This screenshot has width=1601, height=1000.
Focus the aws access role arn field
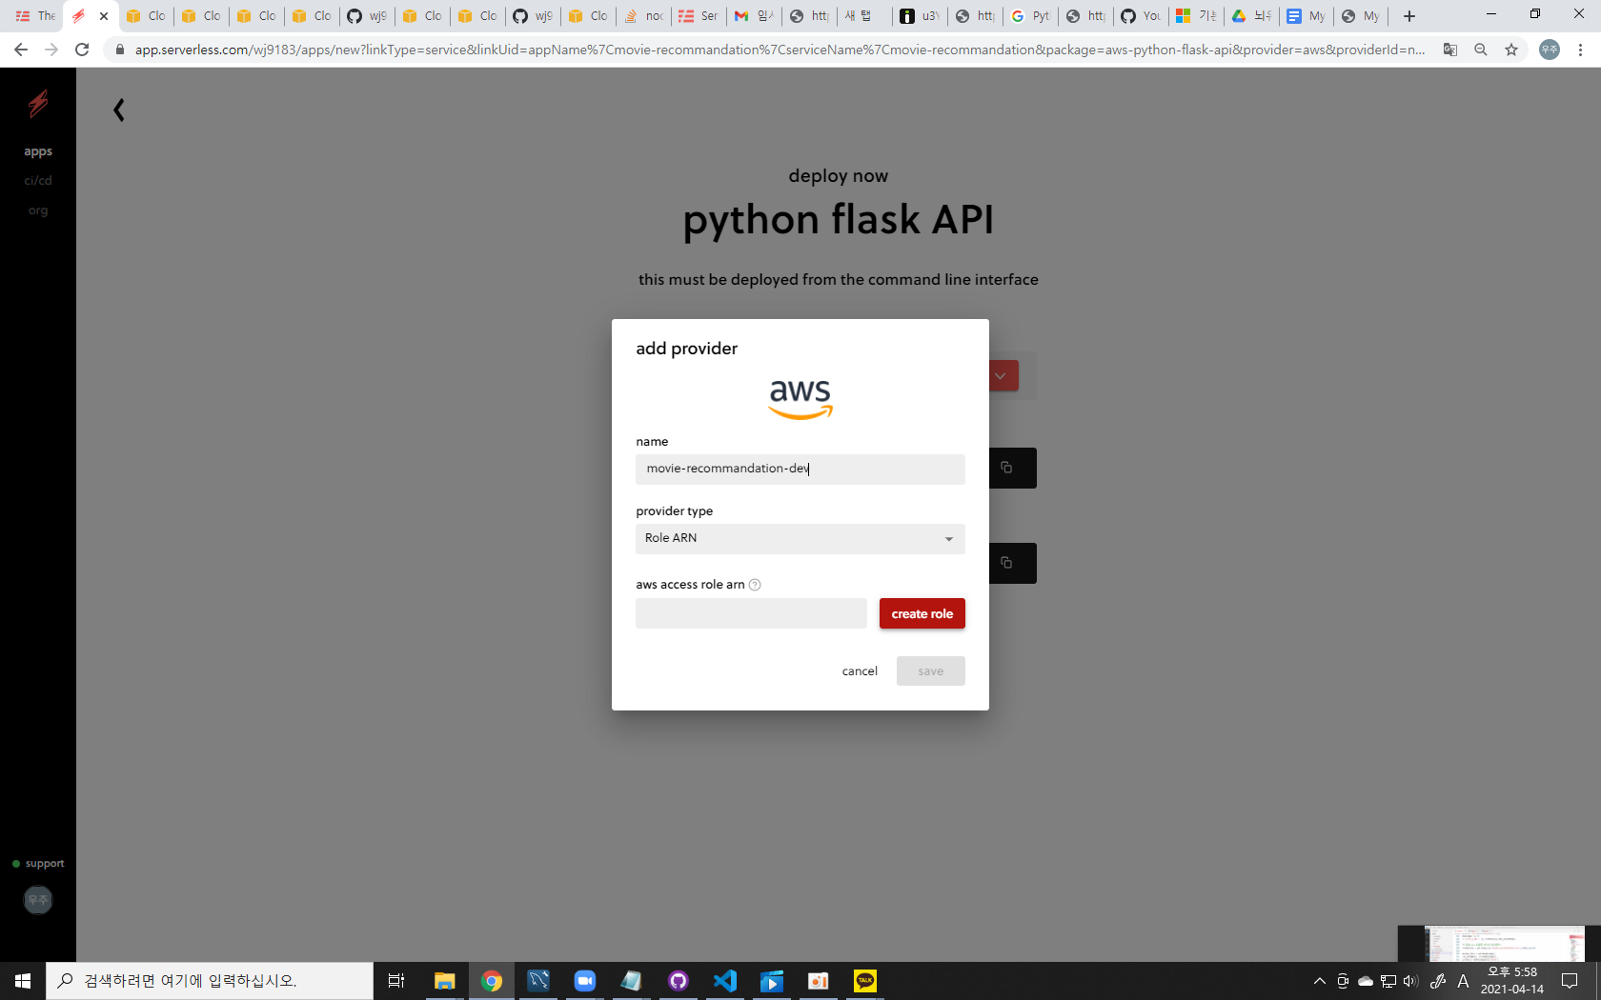[x=751, y=613]
